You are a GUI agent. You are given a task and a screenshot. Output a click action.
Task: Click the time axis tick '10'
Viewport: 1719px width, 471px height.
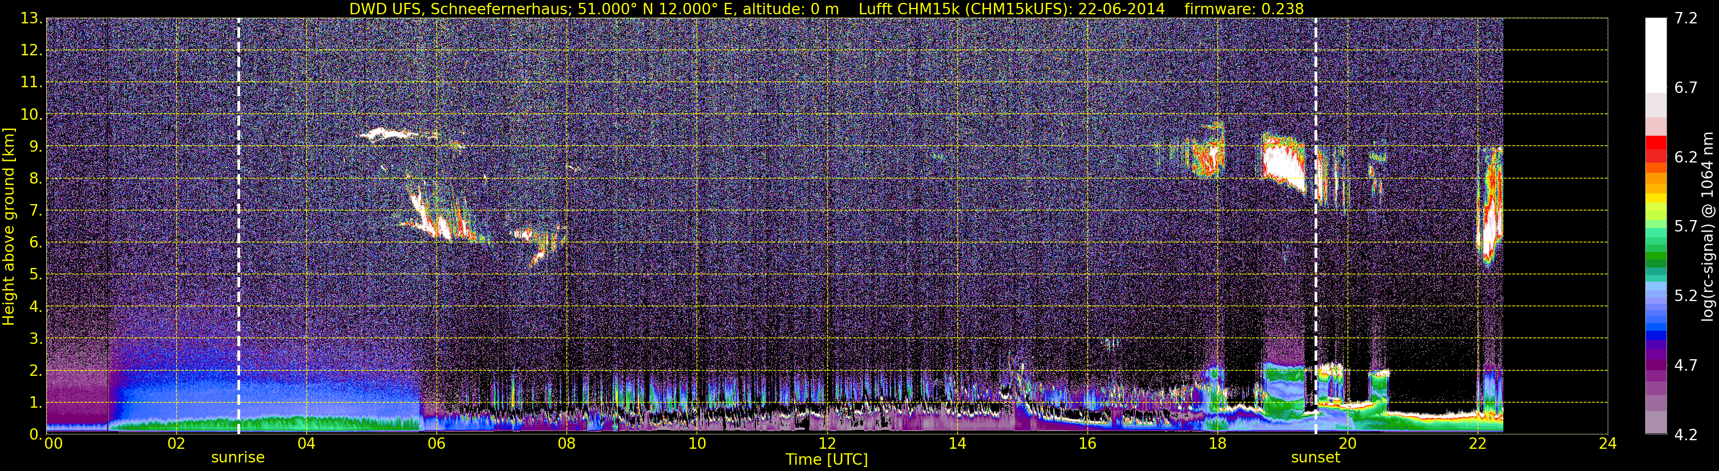point(697,444)
